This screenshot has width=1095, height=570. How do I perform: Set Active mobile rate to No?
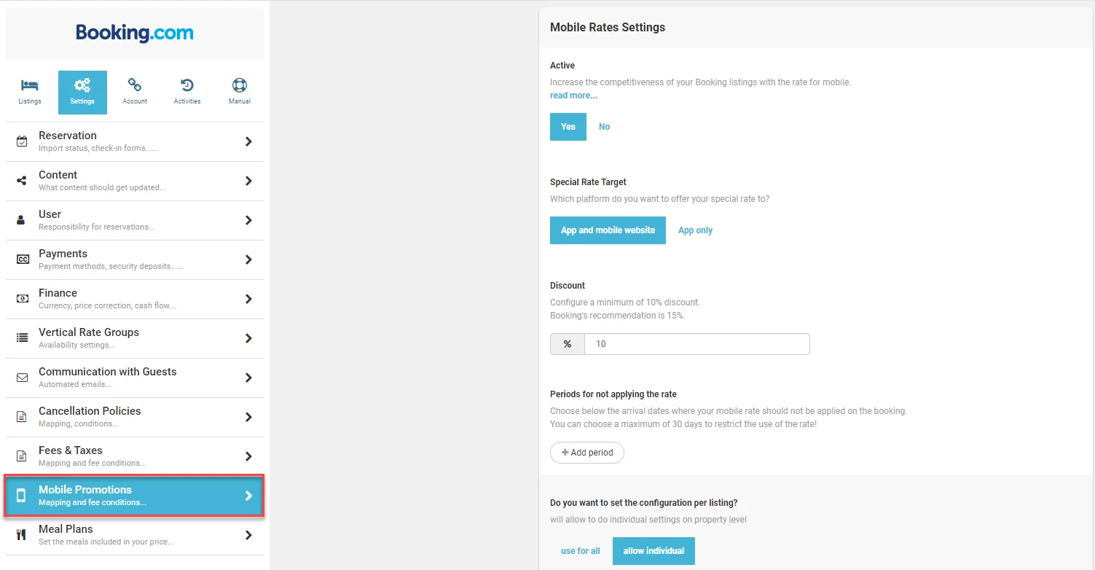604,127
